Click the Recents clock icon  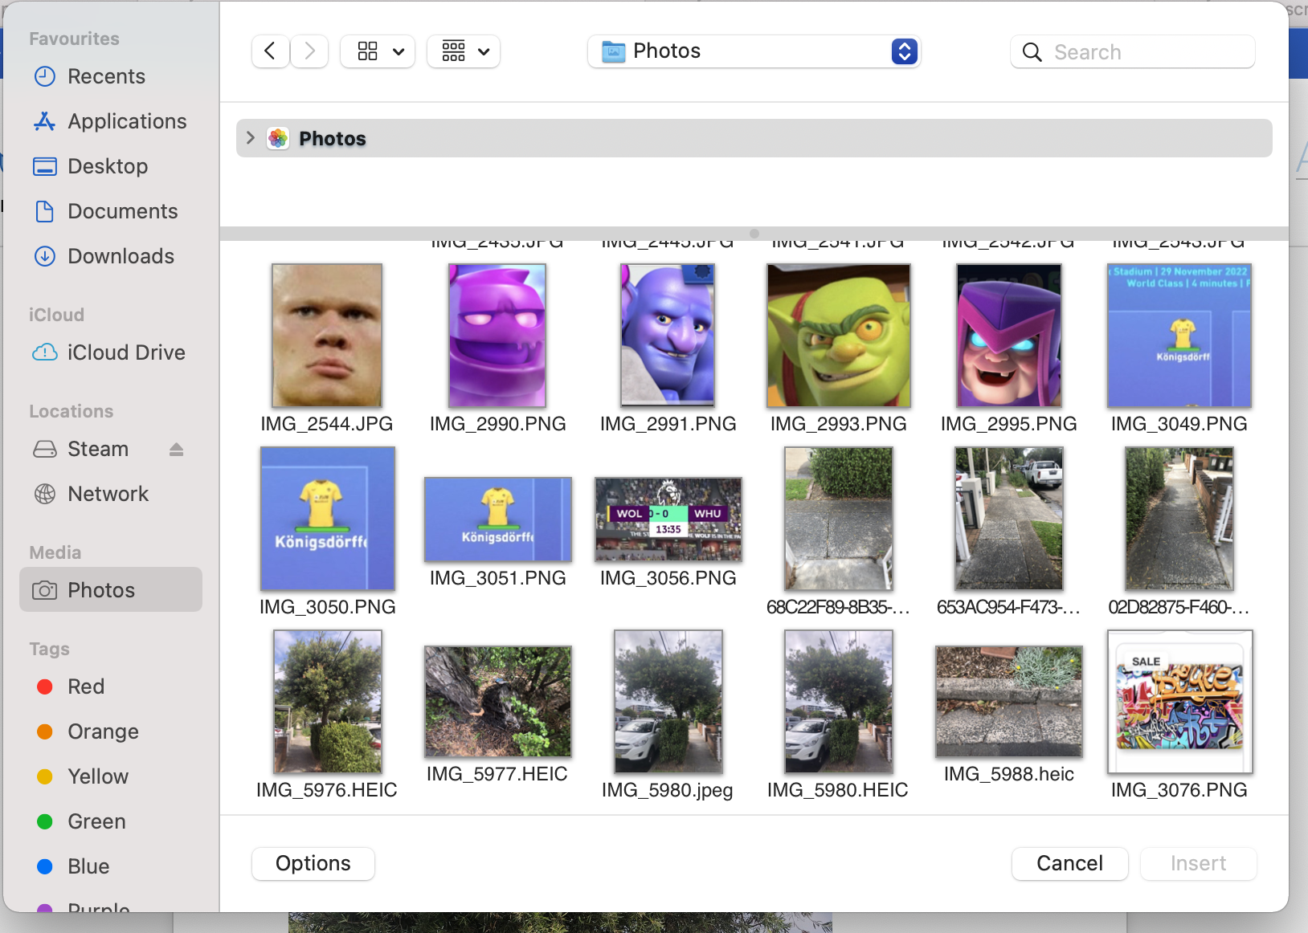click(x=45, y=76)
